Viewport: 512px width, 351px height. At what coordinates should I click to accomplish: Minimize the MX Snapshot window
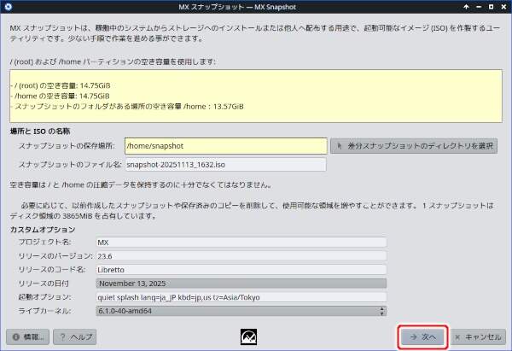[479, 7]
